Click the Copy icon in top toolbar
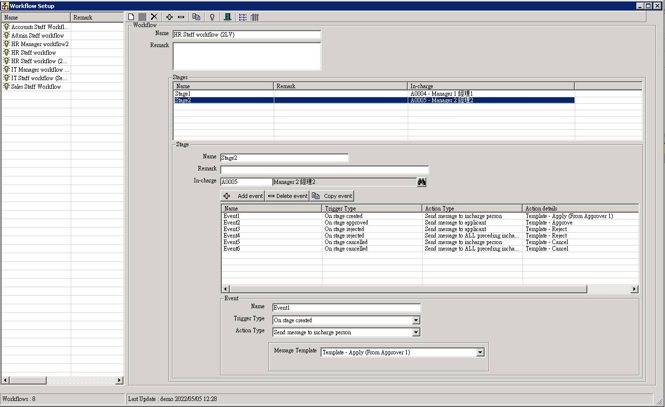The width and height of the screenshot is (665, 407). [197, 17]
